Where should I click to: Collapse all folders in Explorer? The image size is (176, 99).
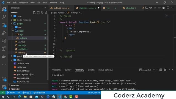pyautogui.click(x=46, y=13)
